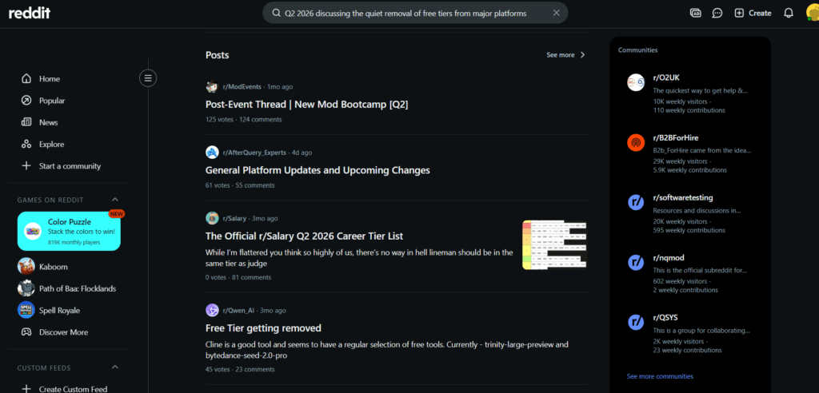The width and height of the screenshot is (819, 393).
Task: Collapse the Custom Feeds section
Action: [115, 367]
